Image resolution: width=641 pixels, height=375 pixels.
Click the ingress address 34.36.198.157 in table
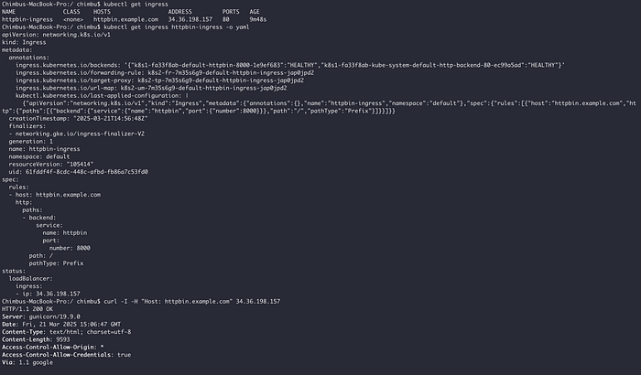(x=190, y=19)
